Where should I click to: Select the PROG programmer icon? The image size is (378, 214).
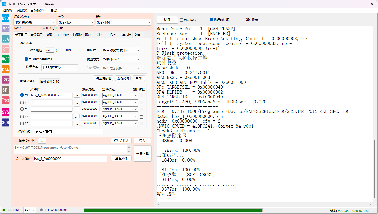[x=5, y=29]
